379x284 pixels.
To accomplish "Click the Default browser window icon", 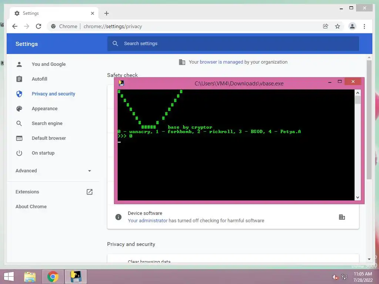I will pyautogui.click(x=19, y=138).
